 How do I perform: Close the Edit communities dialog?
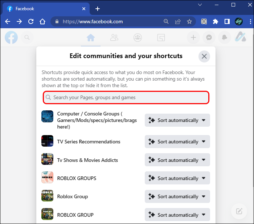[204, 56]
